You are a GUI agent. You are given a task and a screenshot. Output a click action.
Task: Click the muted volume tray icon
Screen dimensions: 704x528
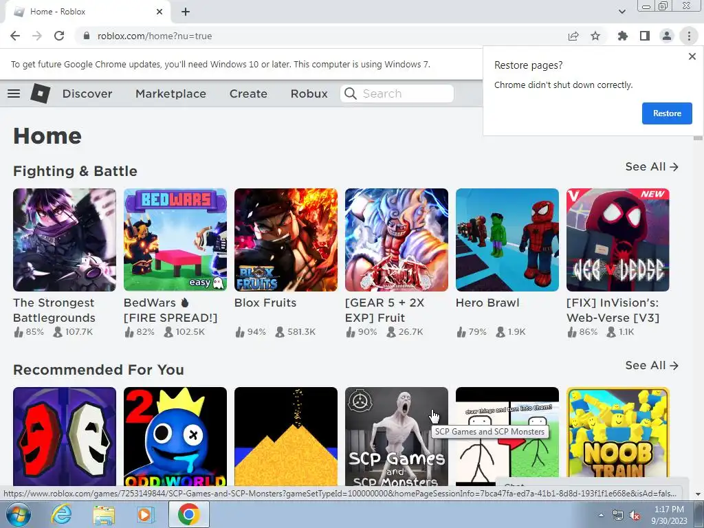[x=635, y=516]
